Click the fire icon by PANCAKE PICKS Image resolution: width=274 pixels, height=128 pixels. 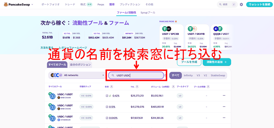[176, 21]
